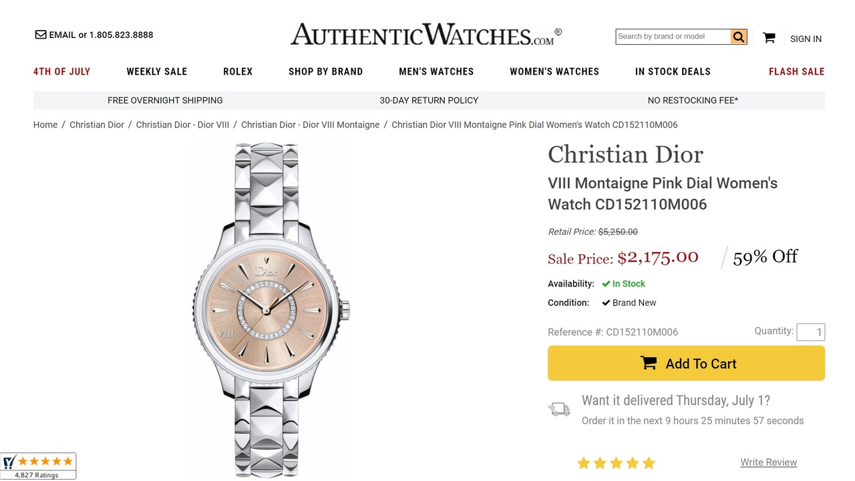855x481 pixels.
Task: Click the AuthenticWatches.com logo
Action: [x=425, y=35]
